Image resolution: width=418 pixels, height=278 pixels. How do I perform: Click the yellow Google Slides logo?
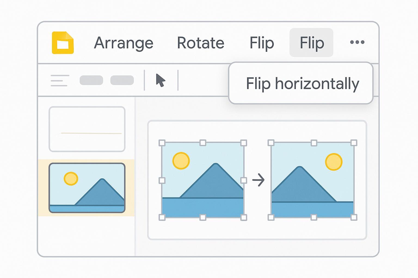[63, 43]
